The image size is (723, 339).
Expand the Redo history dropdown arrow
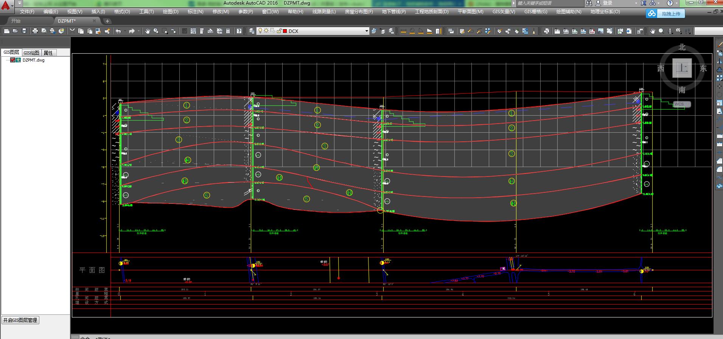(139, 31)
